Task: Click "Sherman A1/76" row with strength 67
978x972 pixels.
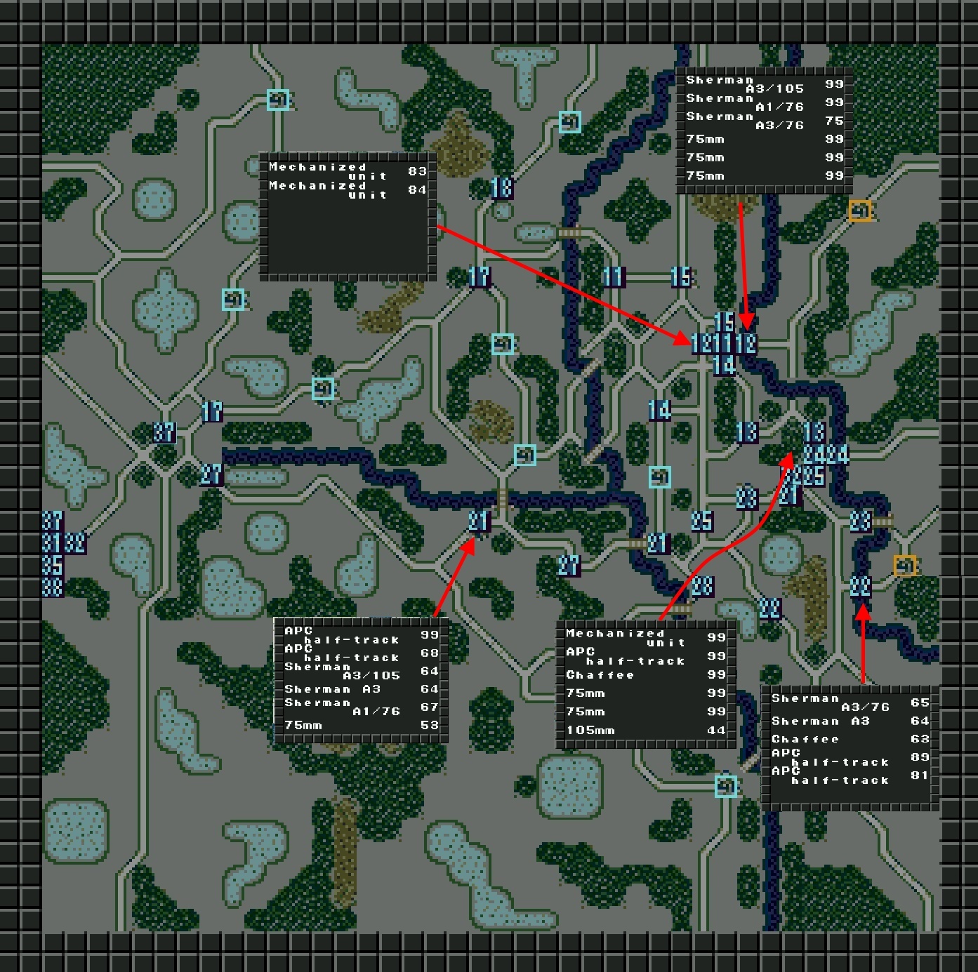Action: tap(362, 707)
